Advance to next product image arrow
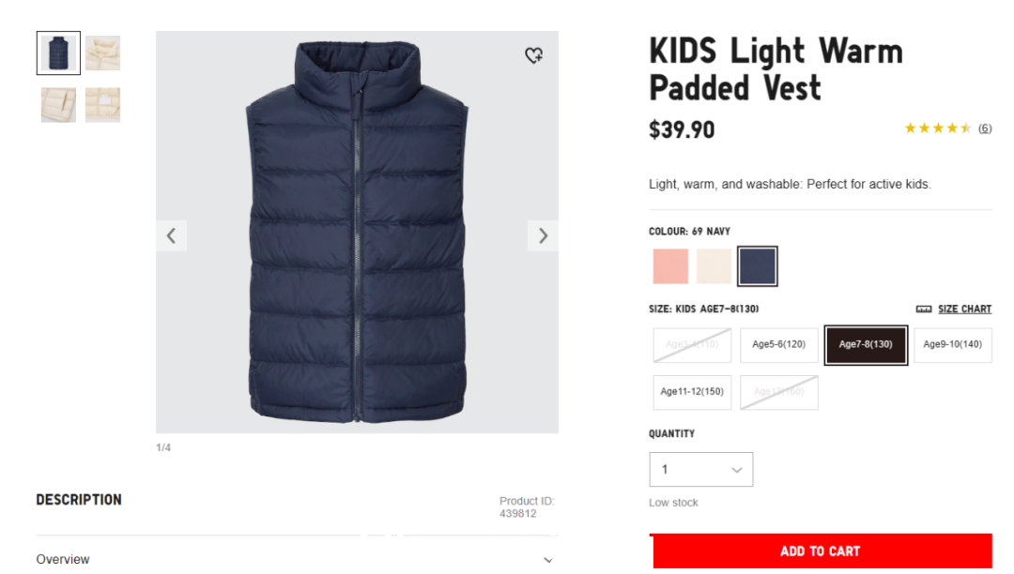 pyautogui.click(x=544, y=235)
